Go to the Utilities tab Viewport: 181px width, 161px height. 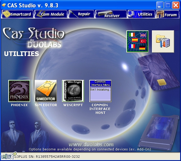[141, 14]
